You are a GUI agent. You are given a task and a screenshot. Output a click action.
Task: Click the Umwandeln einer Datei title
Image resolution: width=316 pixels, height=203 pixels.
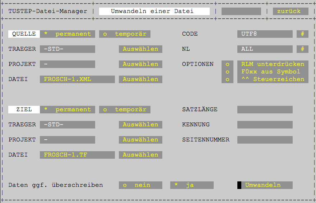point(154,11)
